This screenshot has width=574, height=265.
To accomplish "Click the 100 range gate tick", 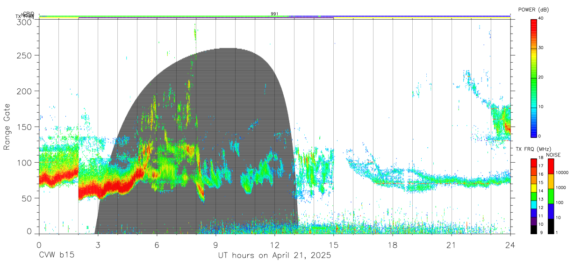I will click(25, 163).
